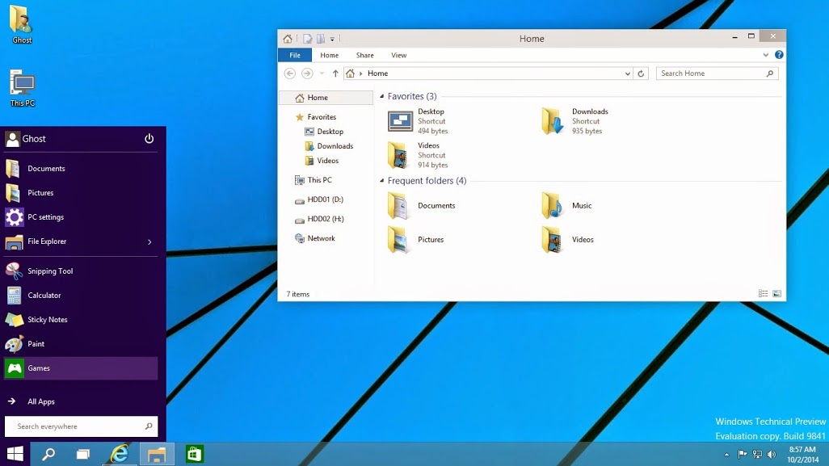Open Documents from the Start menu
The image size is (829, 466).
tap(81, 169)
